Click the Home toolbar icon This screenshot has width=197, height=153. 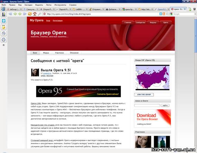[x=35, y=14]
